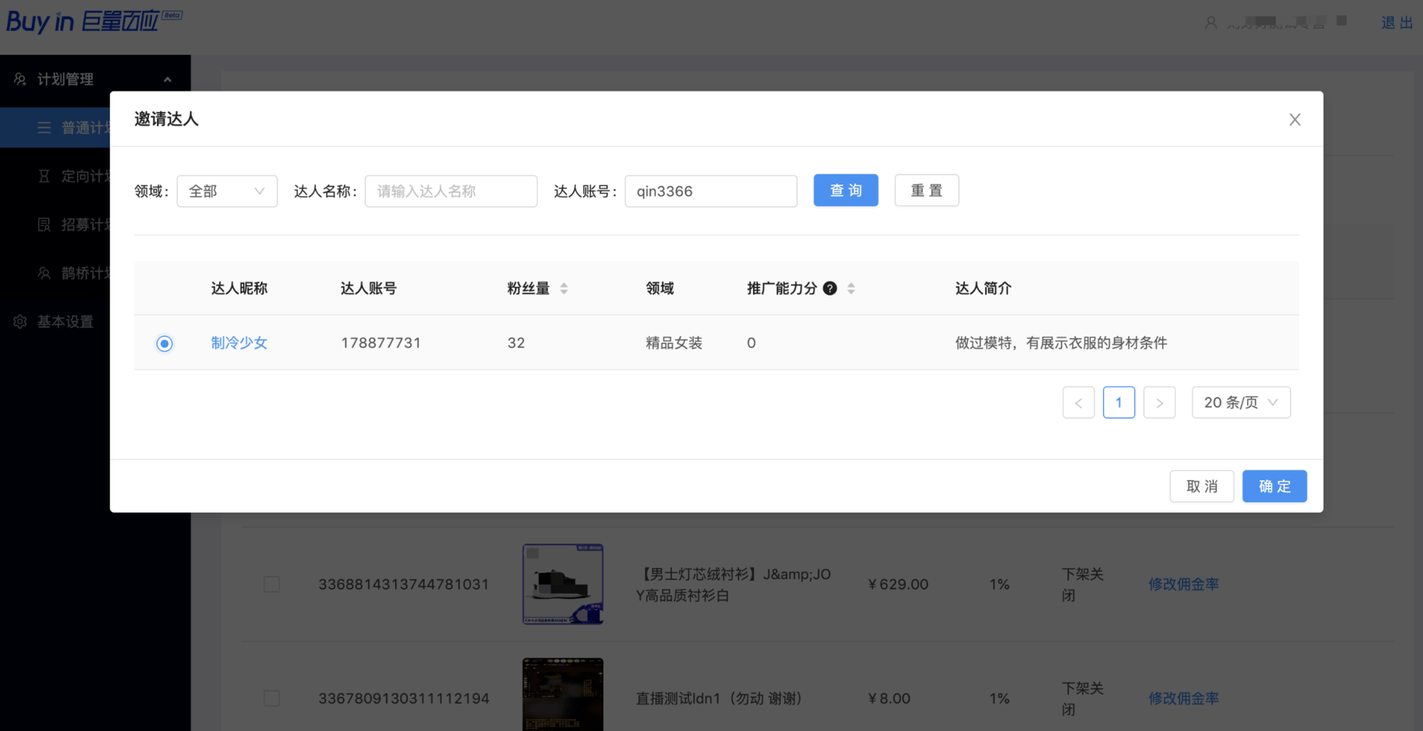
Task: Open the 基本设置 menu item
Action: [65, 321]
